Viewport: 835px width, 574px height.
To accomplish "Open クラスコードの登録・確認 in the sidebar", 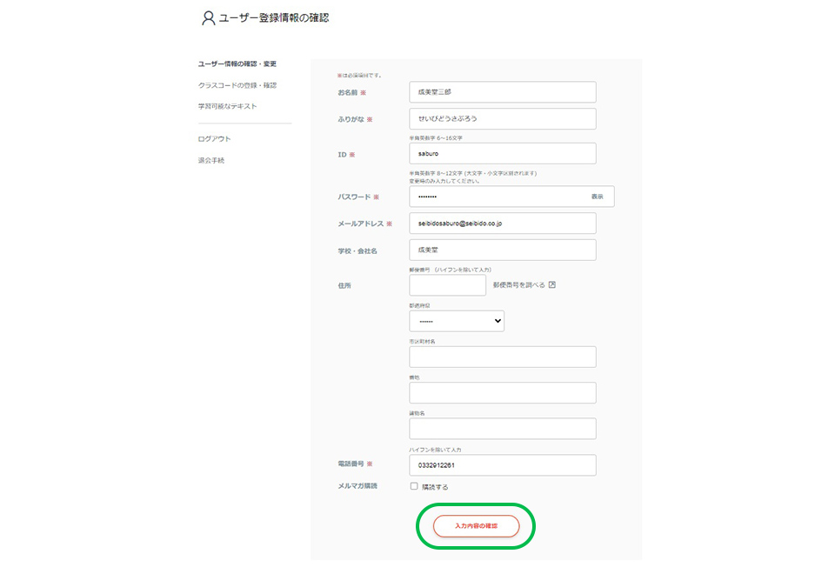I will [237, 85].
